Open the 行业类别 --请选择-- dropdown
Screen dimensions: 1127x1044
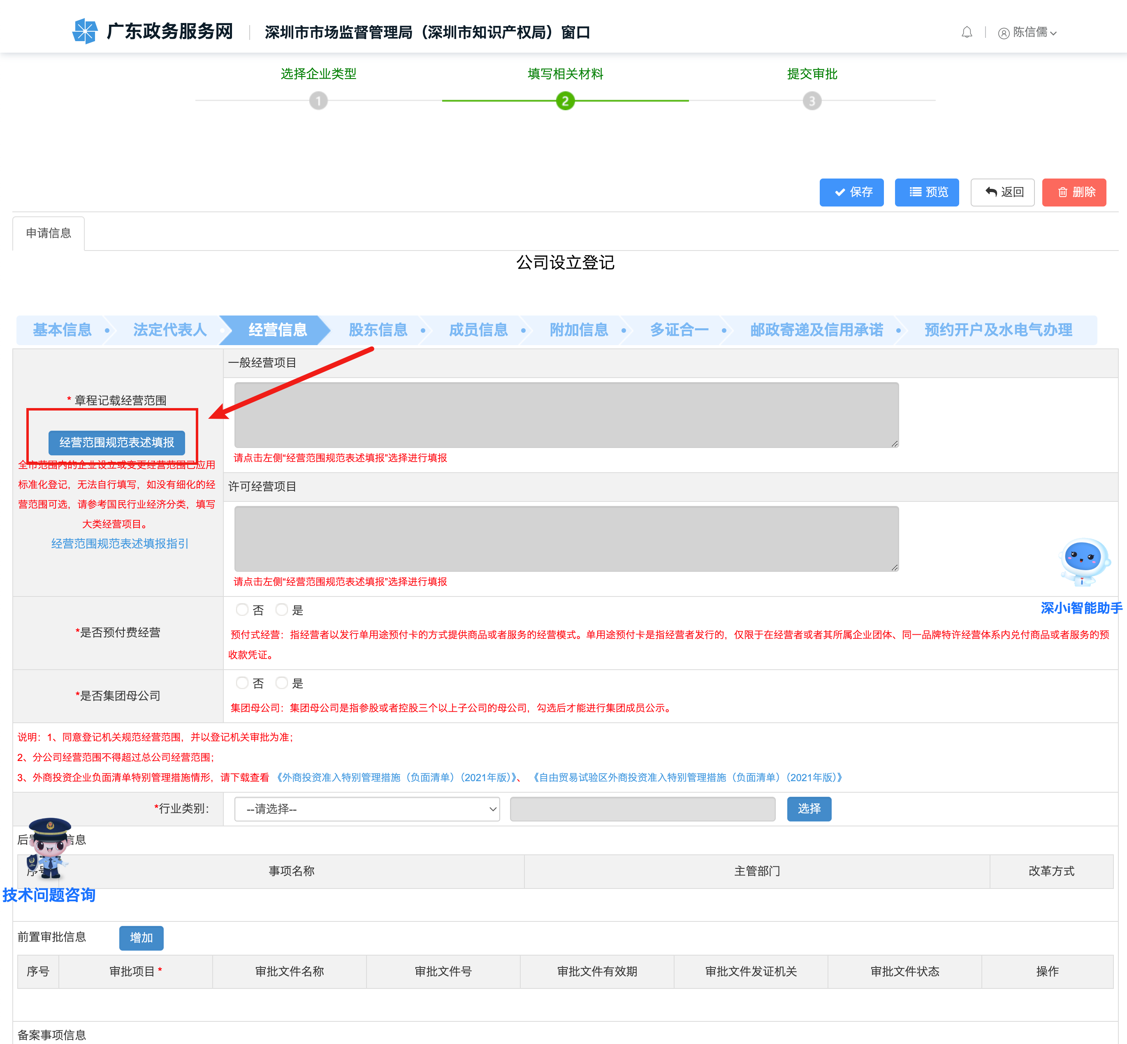(x=367, y=809)
